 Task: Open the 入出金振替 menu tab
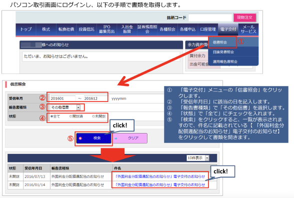[x=127, y=29]
